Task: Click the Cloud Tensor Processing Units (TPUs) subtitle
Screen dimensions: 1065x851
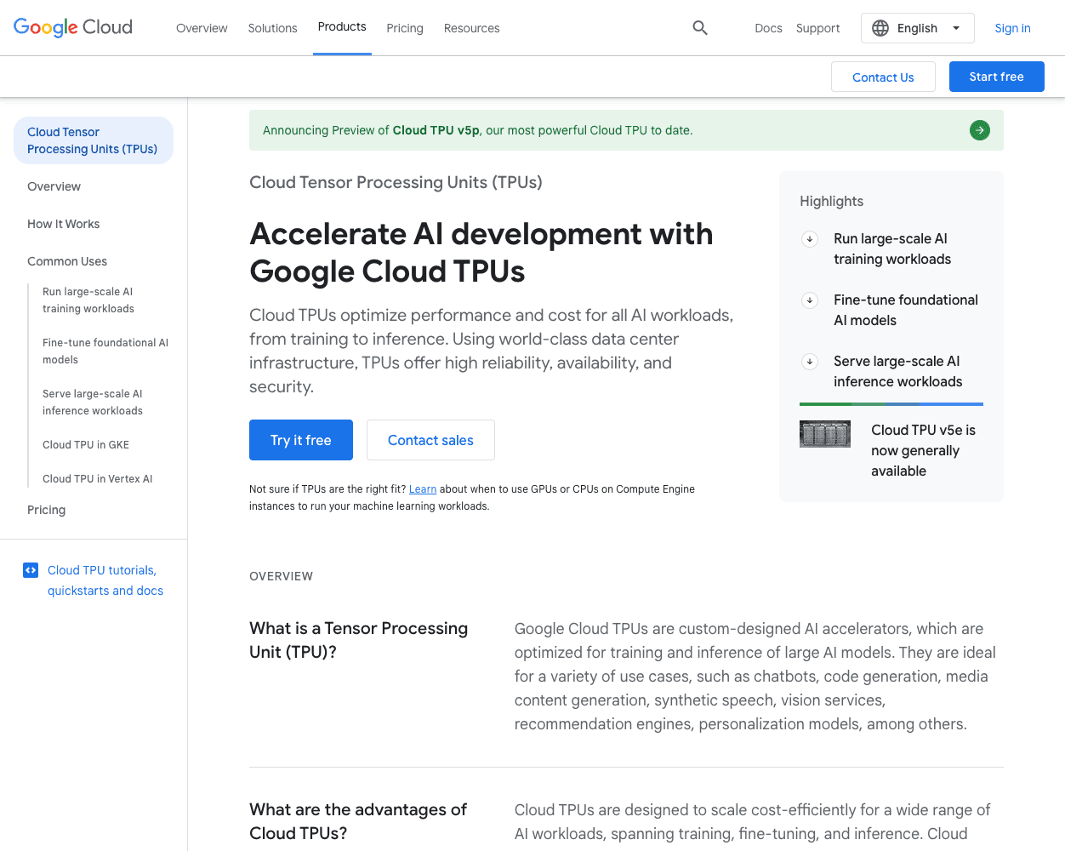Action: tap(396, 182)
